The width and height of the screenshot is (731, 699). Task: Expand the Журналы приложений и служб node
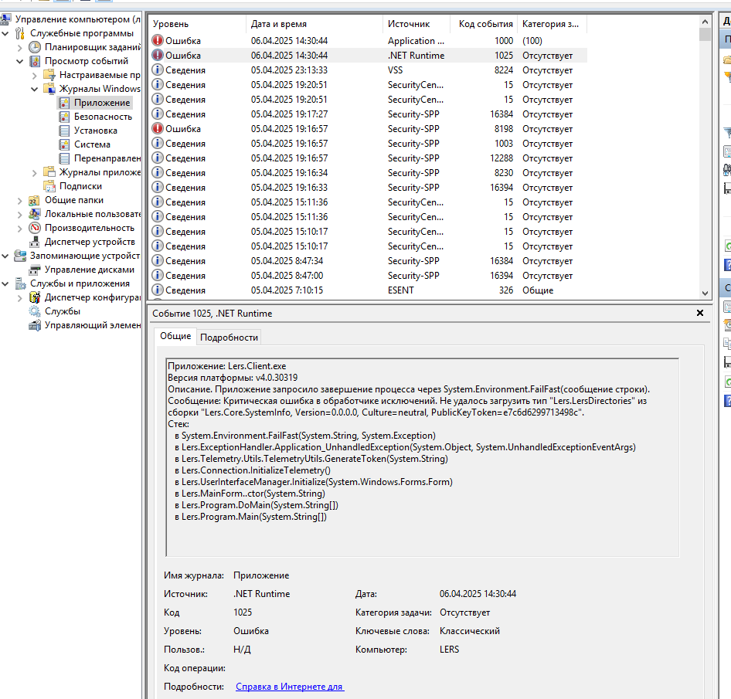pyautogui.click(x=35, y=173)
